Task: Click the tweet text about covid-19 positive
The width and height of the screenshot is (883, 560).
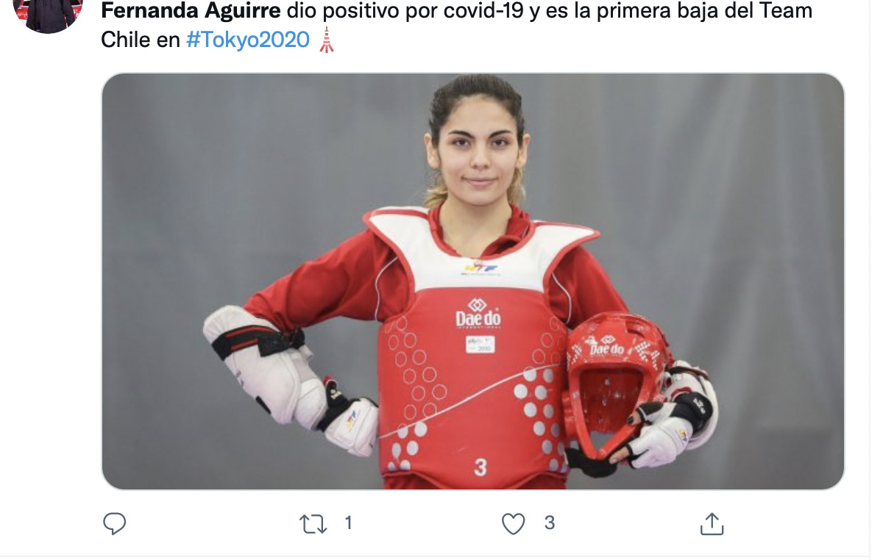Action: click(456, 26)
